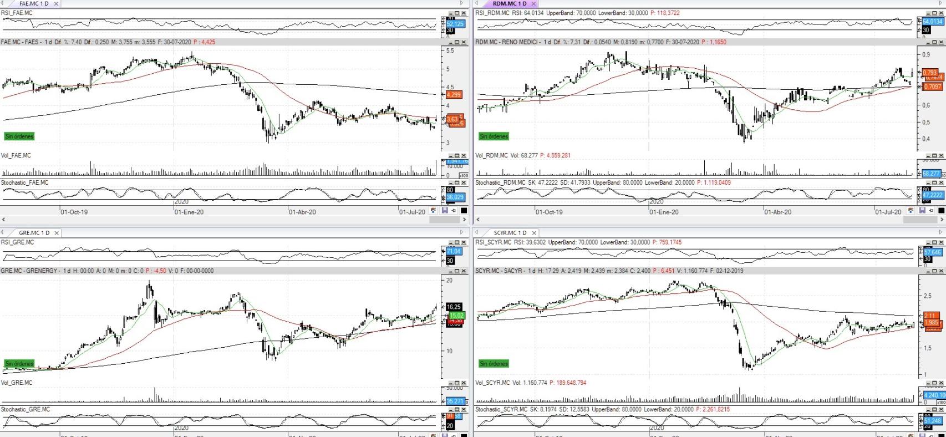Open the black color swatch under the FAE.MC chart

[x=464, y=211]
